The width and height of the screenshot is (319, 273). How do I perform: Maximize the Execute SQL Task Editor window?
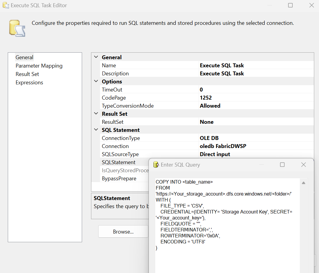point(290,5)
